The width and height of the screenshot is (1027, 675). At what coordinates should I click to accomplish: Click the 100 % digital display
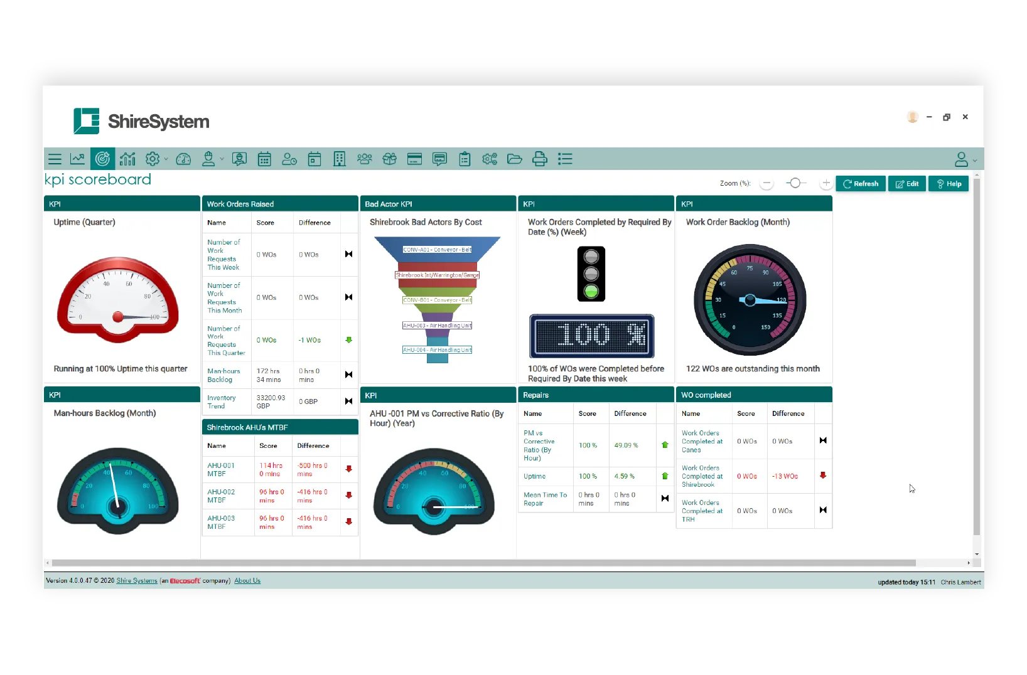click(592, 336)
